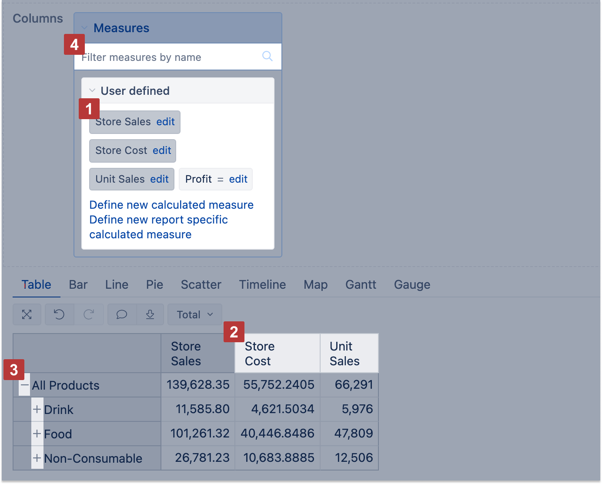The width and height of the screenshot is (602, 484).
Task: Click the magnifier icon in measures filter
Action: 268,56
